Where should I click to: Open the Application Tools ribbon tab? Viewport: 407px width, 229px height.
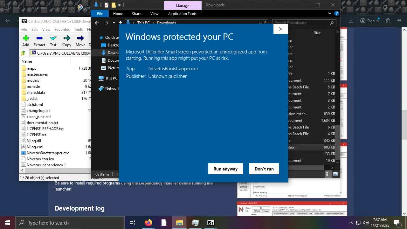point(182,14)
